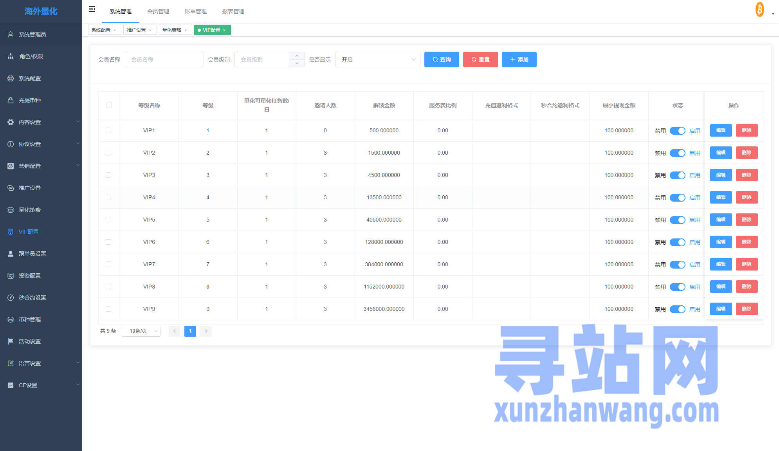This screenshot has width=779, height=451.
Task: Open 系统管理员 via its user icon
Action: [11, 34]
